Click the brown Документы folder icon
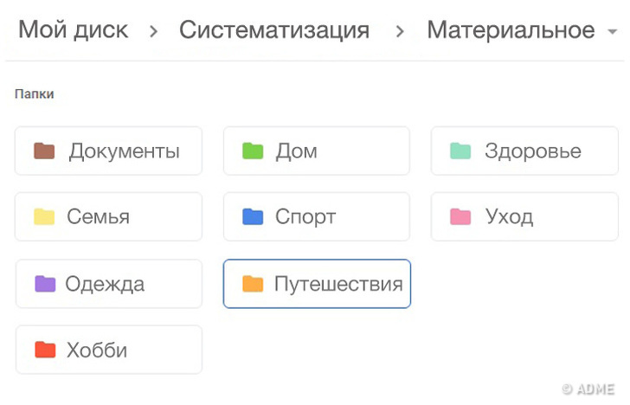630x405 pixels. (44, 151)
